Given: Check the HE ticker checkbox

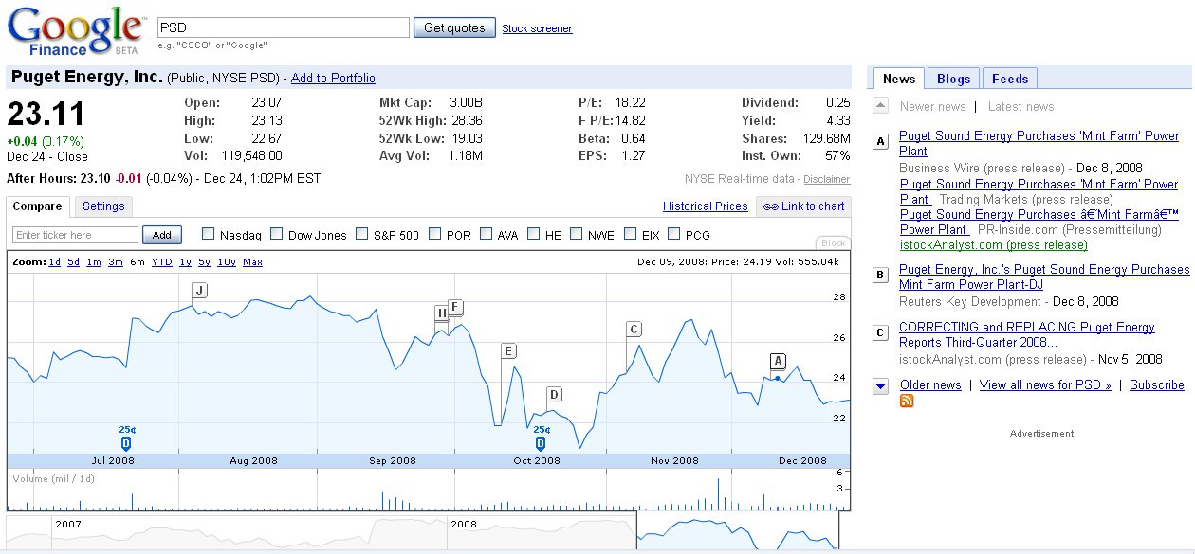Looking at the screenshot, I should point(534,234).
